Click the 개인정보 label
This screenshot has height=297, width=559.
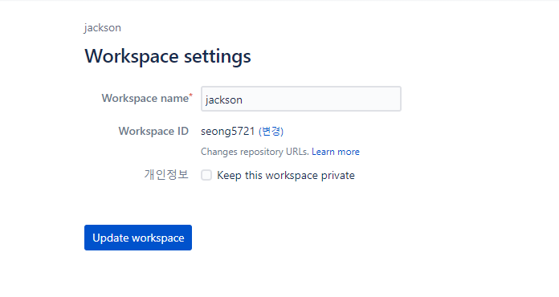(166, 174)
